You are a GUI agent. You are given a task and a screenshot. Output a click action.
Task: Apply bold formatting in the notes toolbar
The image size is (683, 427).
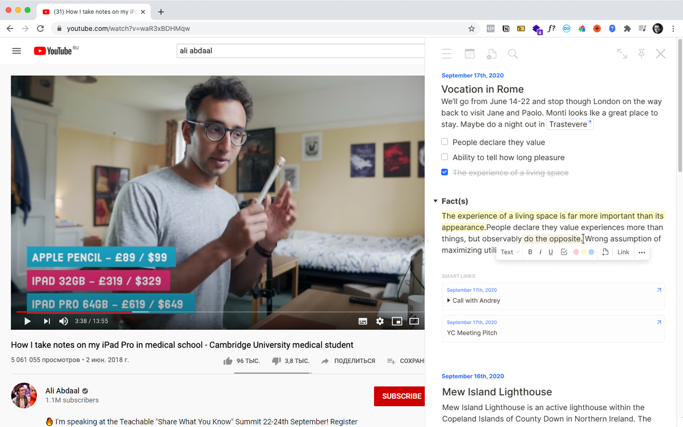(530, 251)
